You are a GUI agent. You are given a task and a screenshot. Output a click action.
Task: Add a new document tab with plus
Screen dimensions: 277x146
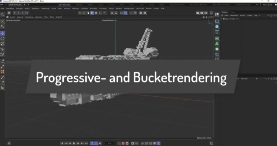point(28,5)
